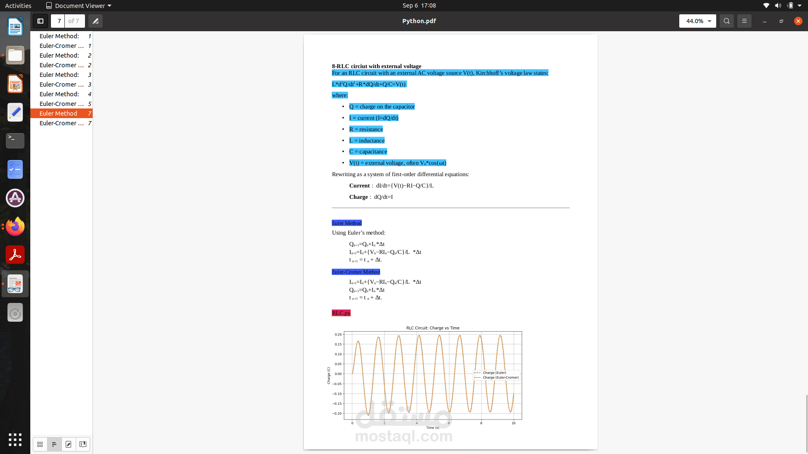808x454 pixels.
Task: Show bookmarks sidebar panel
Action: coord(83,444)
